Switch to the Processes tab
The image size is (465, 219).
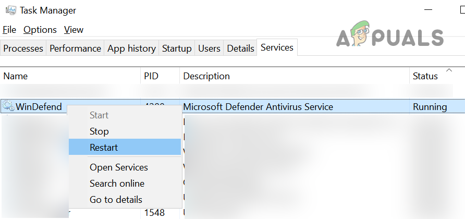point(23,48)
